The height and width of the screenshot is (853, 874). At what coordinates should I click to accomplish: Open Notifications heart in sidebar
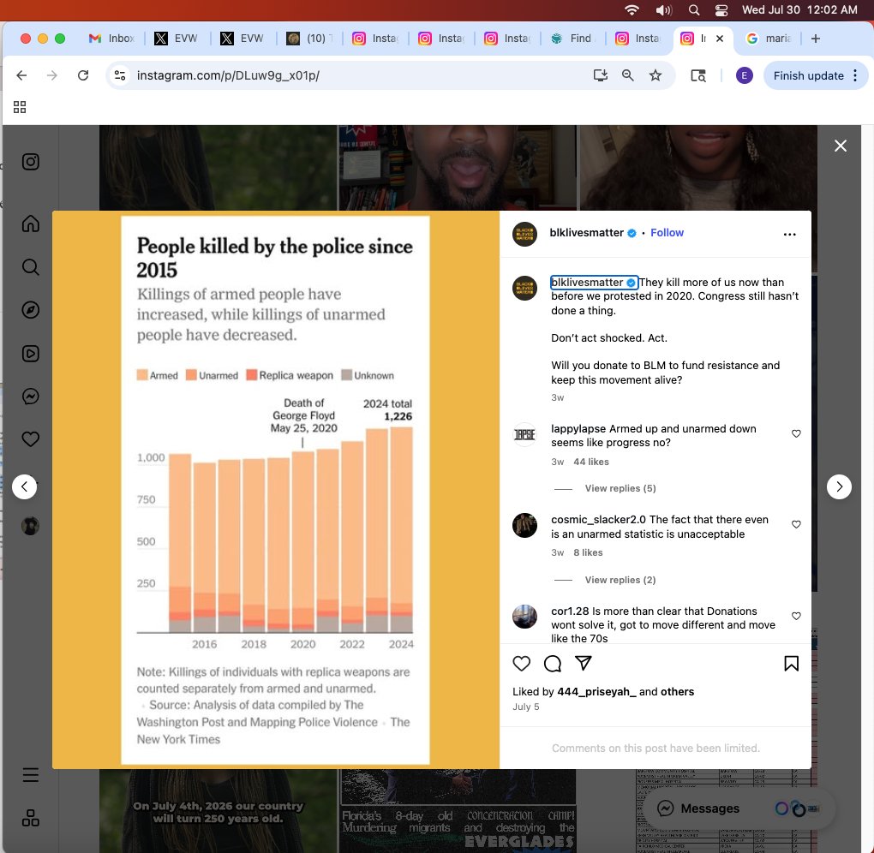[x=31, y=439]
